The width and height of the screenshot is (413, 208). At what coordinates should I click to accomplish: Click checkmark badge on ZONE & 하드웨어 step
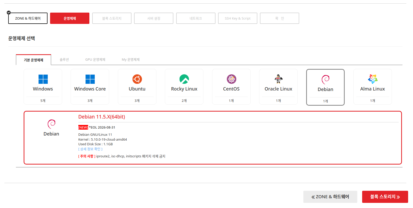(x=9, y=12)
